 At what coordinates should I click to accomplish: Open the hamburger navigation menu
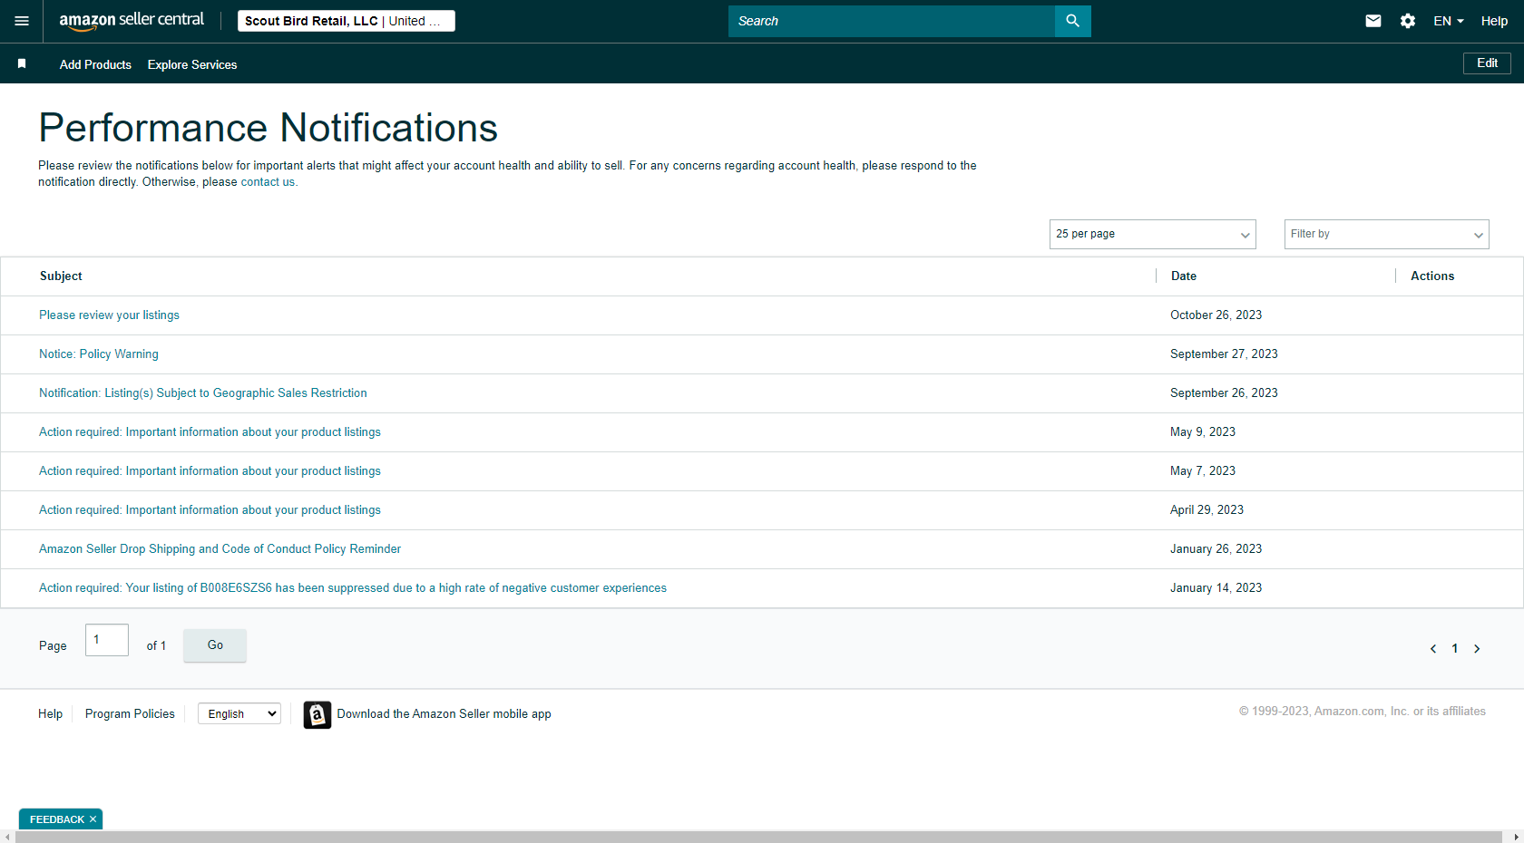pos(22,21)
